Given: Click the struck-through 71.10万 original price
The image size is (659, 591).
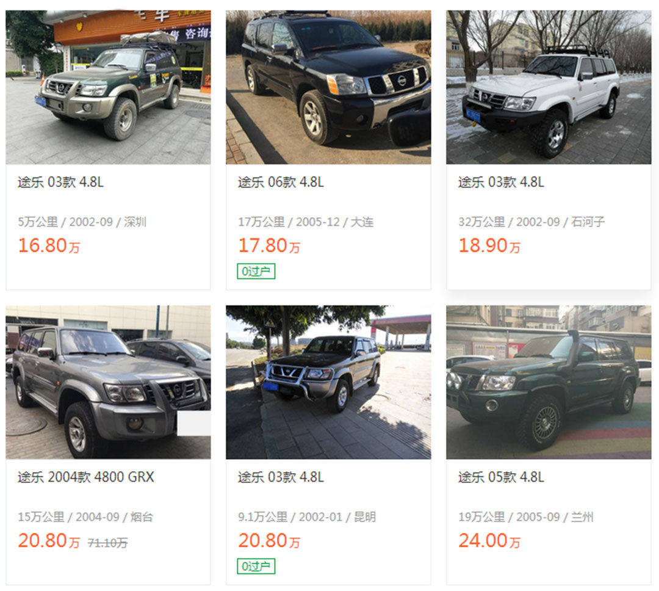Looking at the screenshot, I should point(107,543).
